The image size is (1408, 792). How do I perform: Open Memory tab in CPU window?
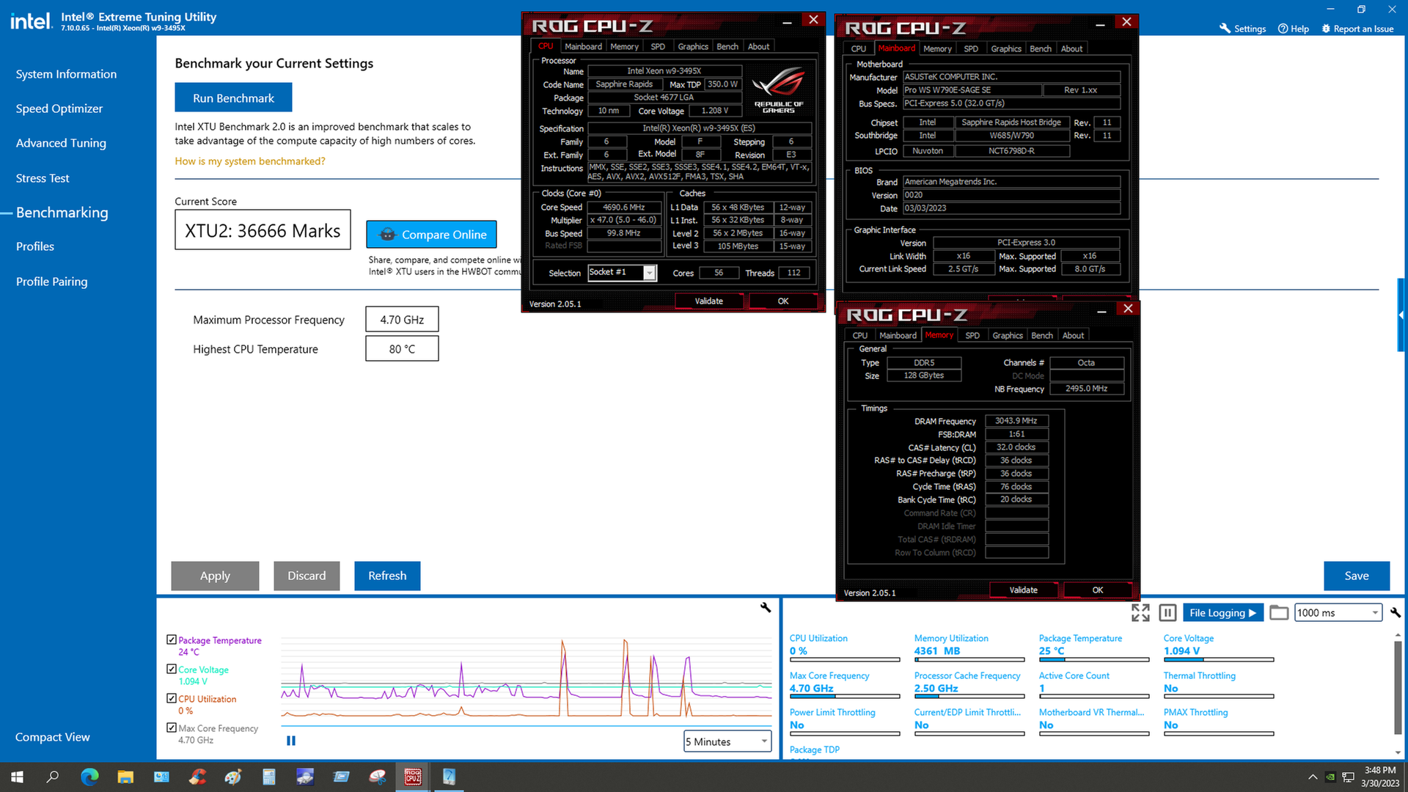[624, 46]
